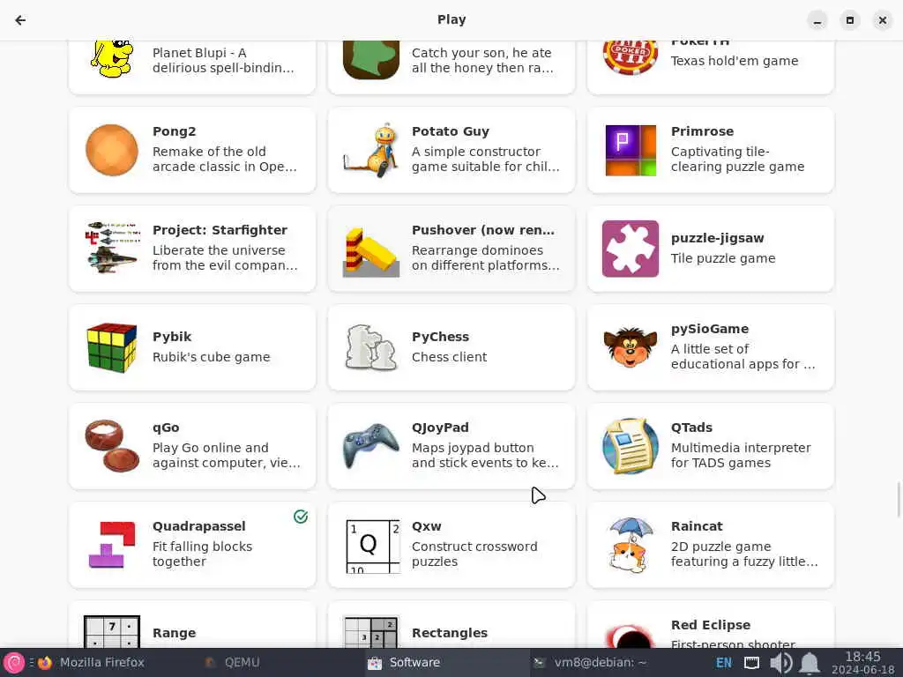This screenshot has width=903, height=677.
Task: Click the Pong2 orange ball icon
Action: (x=112, y=150)
